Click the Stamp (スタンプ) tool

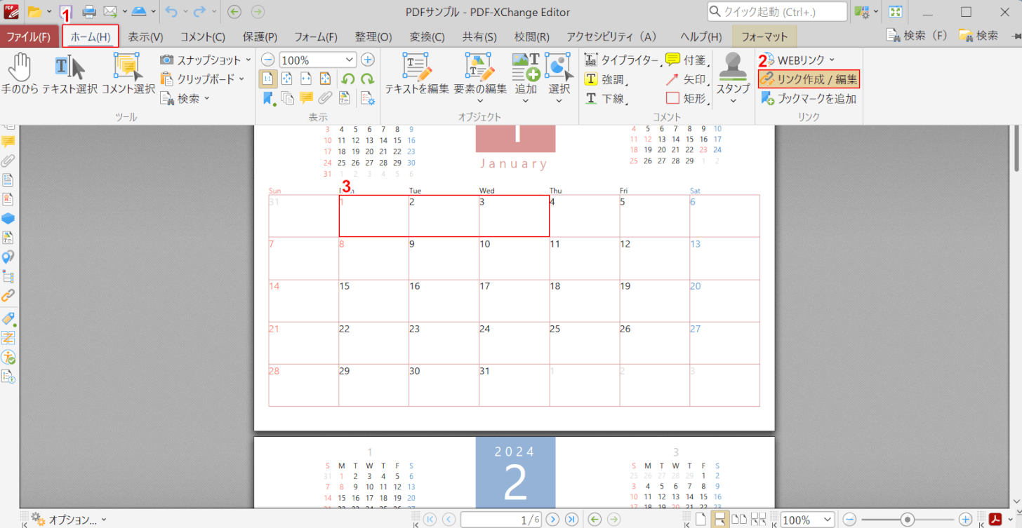point(733,77)
